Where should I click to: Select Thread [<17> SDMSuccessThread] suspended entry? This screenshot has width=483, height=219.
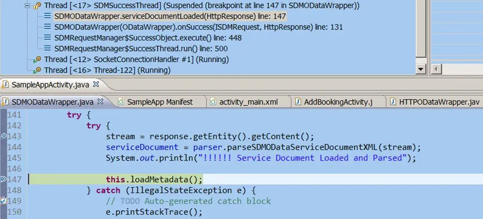(x=202, y=5)
